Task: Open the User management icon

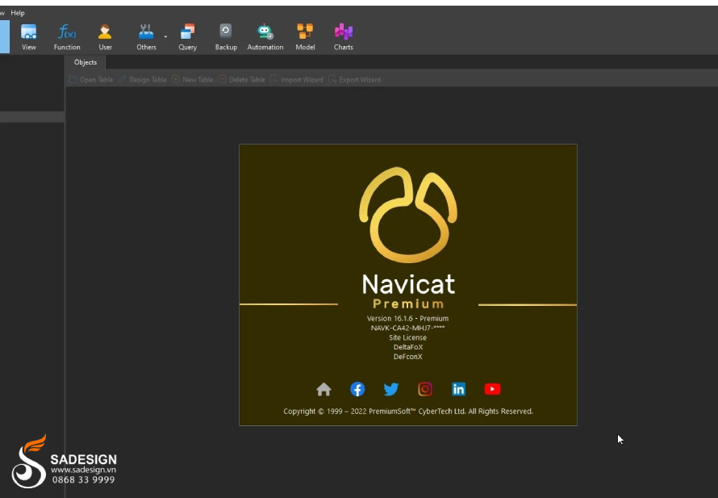Action: (x=105, y=37)
